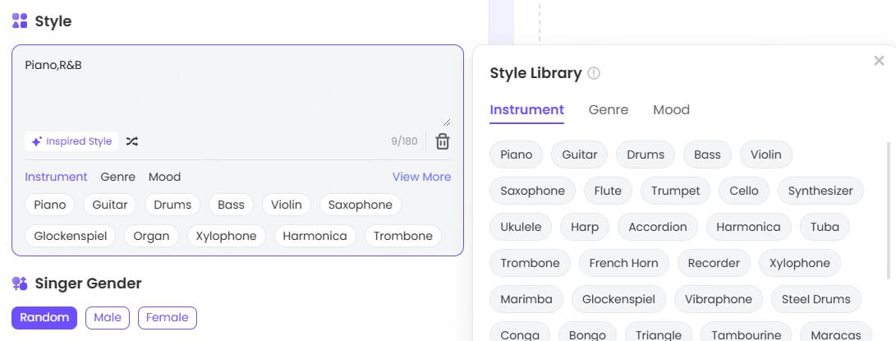Screen dimensions: 896x341
Task: Switch to Mood tab in Style Library
Action: pos(671,110)
